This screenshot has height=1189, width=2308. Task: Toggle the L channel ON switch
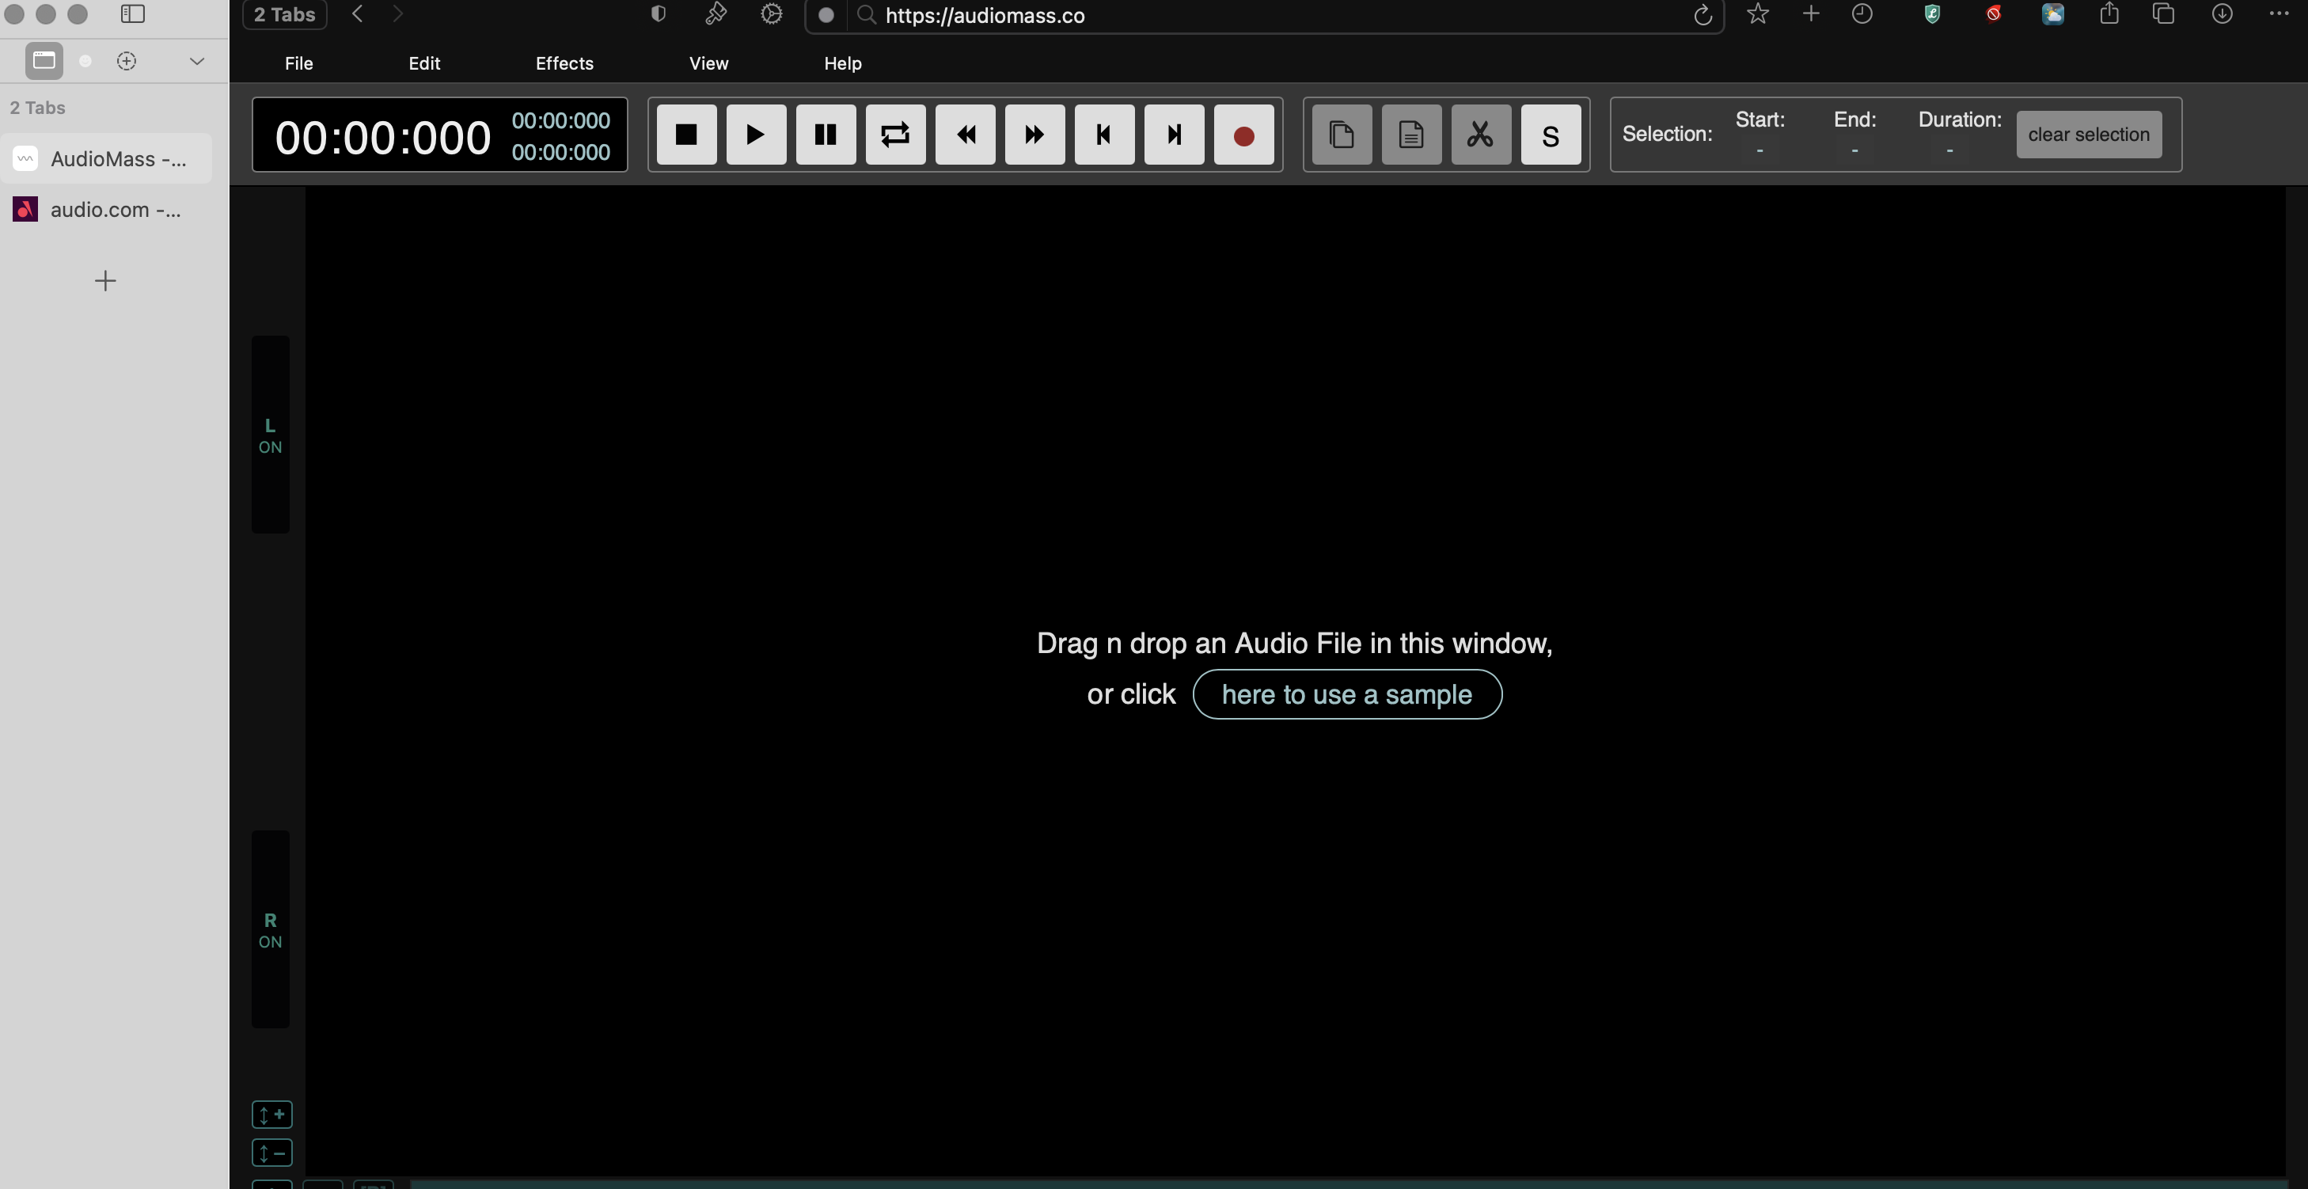pyautogui.click(x=270, y=435)
